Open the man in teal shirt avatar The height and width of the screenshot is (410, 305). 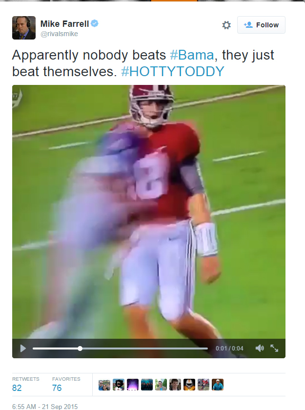pyautogui.click(x=218, y=385)
